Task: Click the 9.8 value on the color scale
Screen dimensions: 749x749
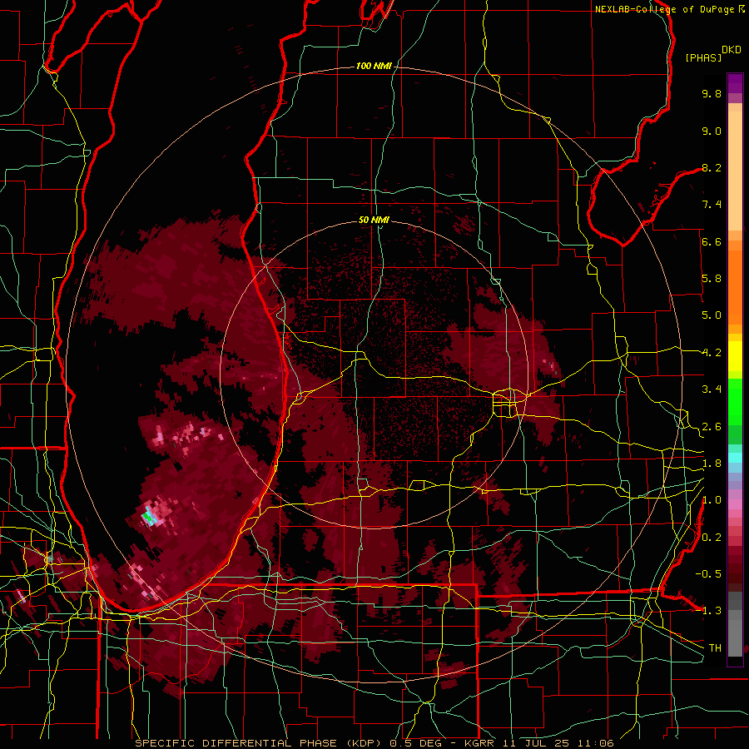Action: pyautogui.click(x=712, y=94)
